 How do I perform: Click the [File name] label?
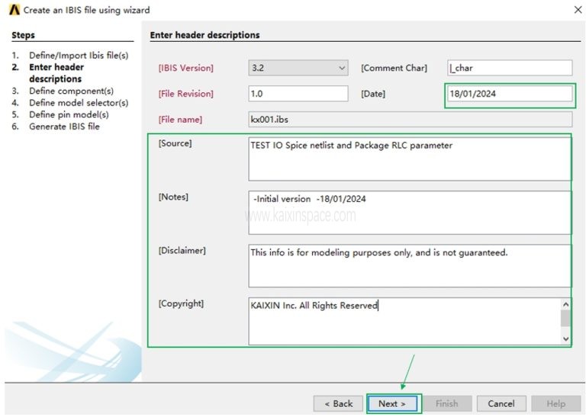click(x=180, y=120)
